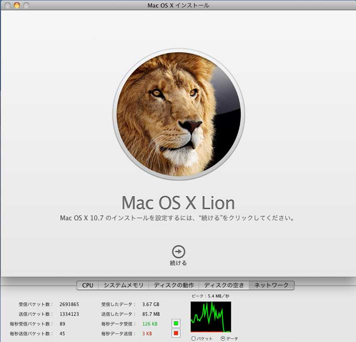This screenshot has width=356, height=342.
Task: Open the システムメモリ tab
Action: 124,285
